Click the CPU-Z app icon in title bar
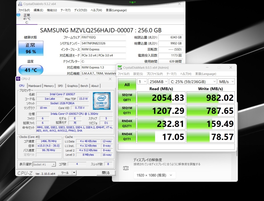The image size is (264, 201). pos(18,79)
